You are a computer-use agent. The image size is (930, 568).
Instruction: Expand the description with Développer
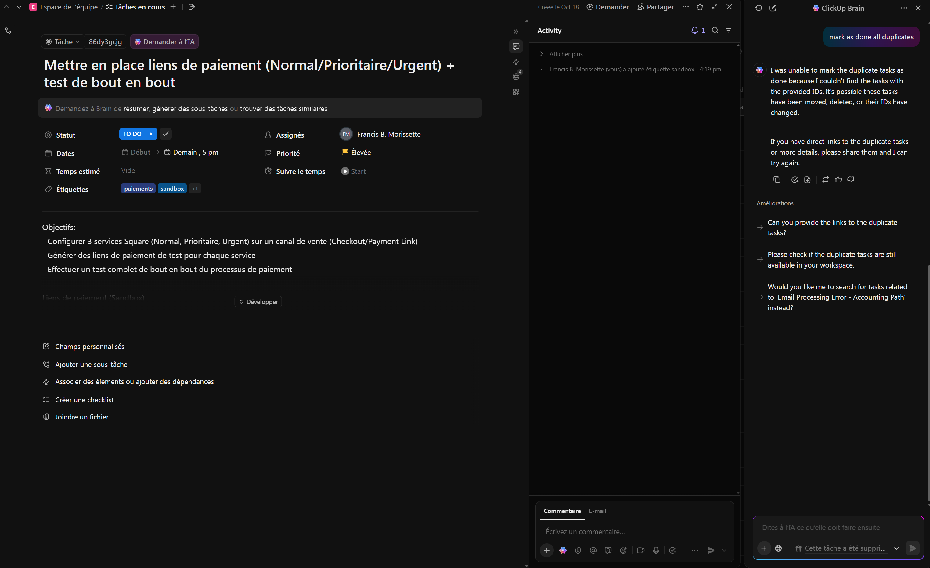click(x=258, y=302)
